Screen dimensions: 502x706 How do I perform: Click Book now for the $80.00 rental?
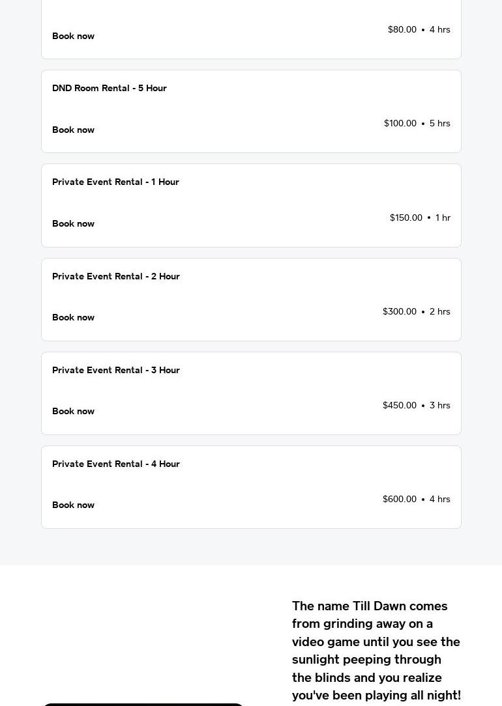click(73, 36)
